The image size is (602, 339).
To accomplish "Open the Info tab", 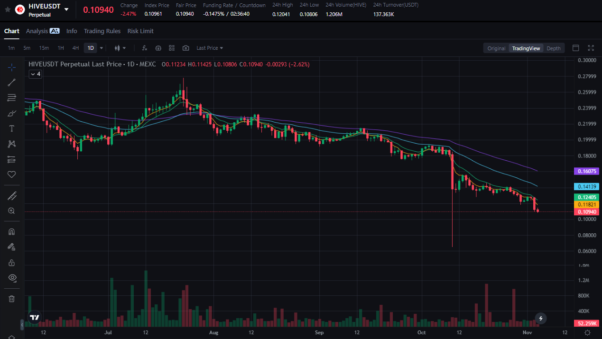I will tap(72, 31).
